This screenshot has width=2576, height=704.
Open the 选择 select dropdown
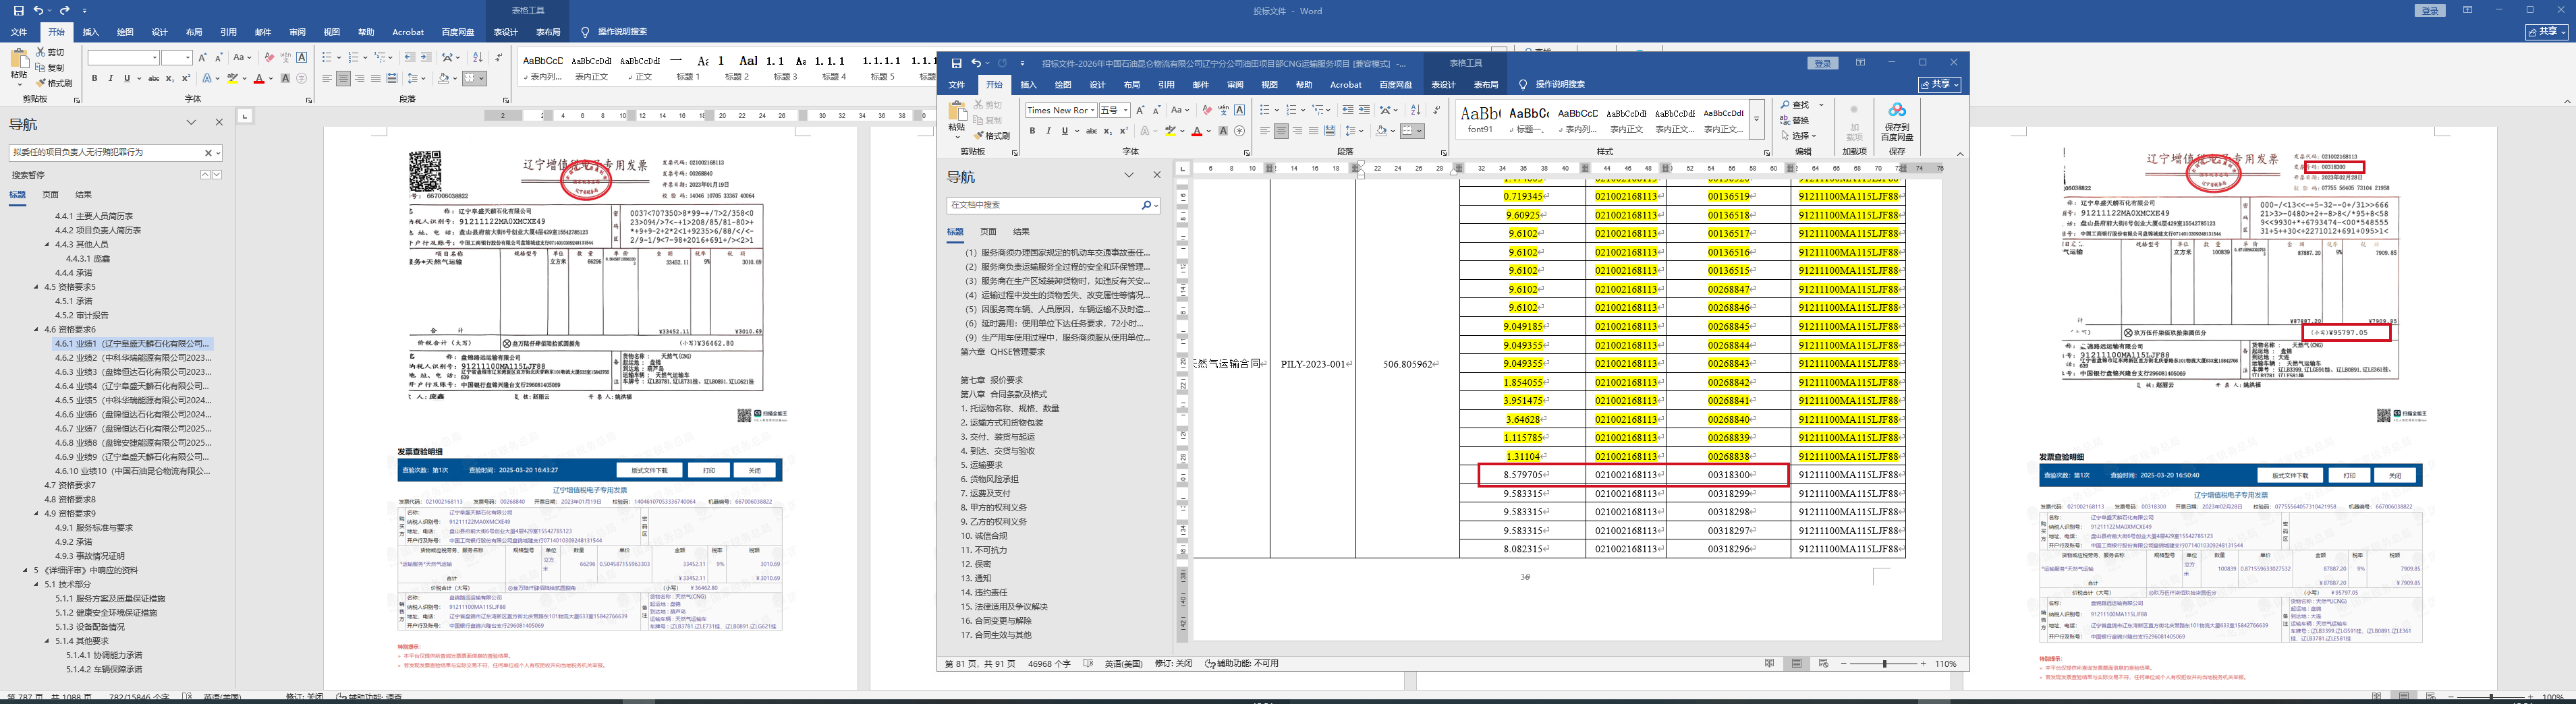click(1798, 136)
